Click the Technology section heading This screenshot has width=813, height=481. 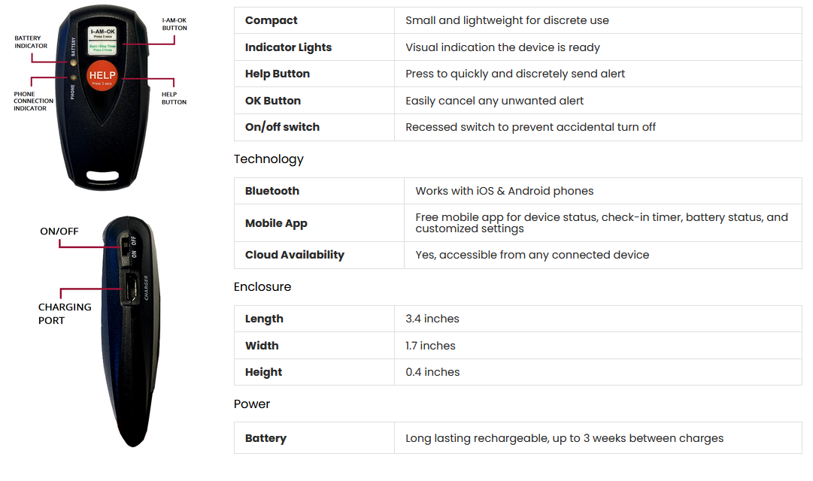coord(268,159)
